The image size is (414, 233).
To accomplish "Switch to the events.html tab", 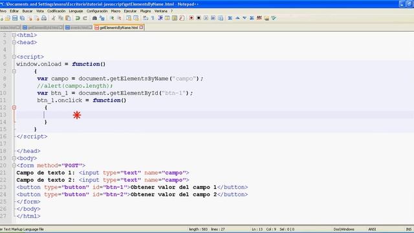I will pos(79,27).
